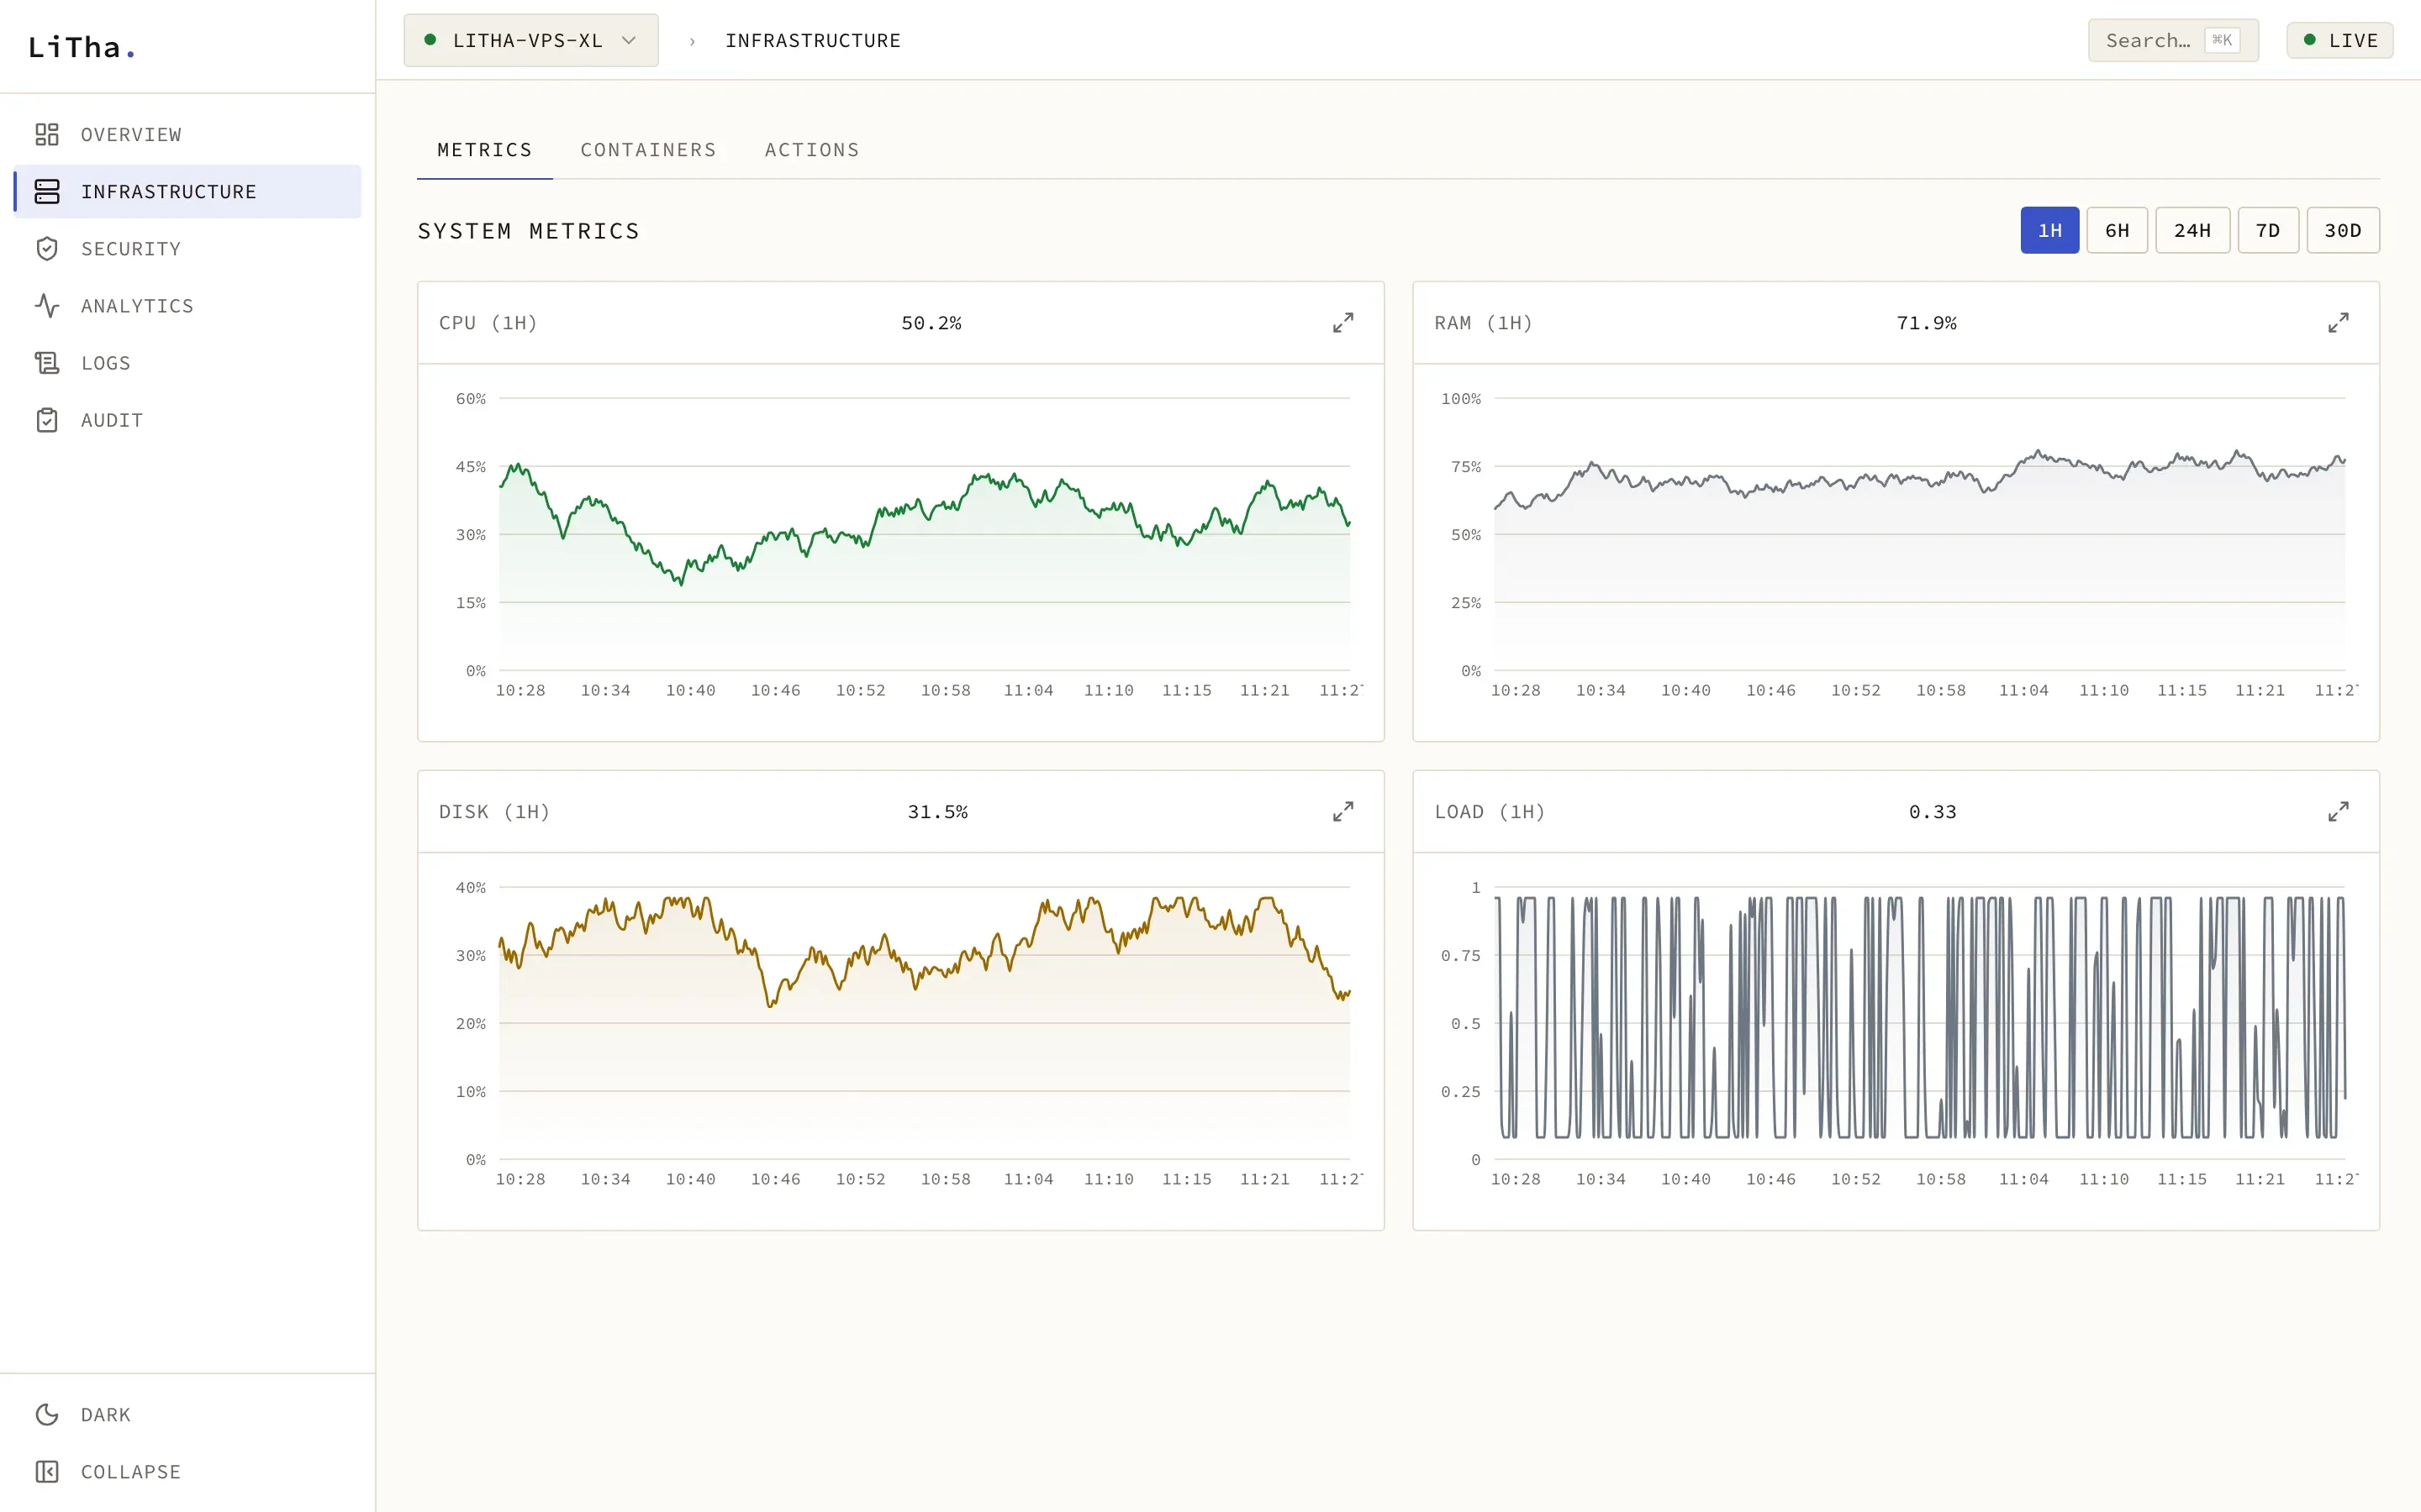Image resolution: width=2421 pixels, height=1512 pixels.
Task: Select the 30D time range
Action: (2343, 230)
